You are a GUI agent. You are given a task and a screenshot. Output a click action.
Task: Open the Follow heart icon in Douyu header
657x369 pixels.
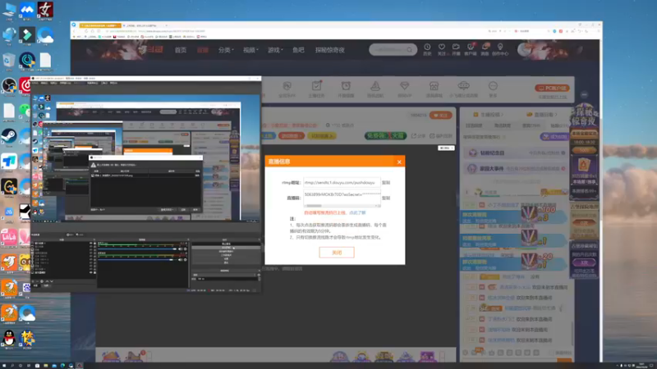pyautogui.click(x=442, y=48)
